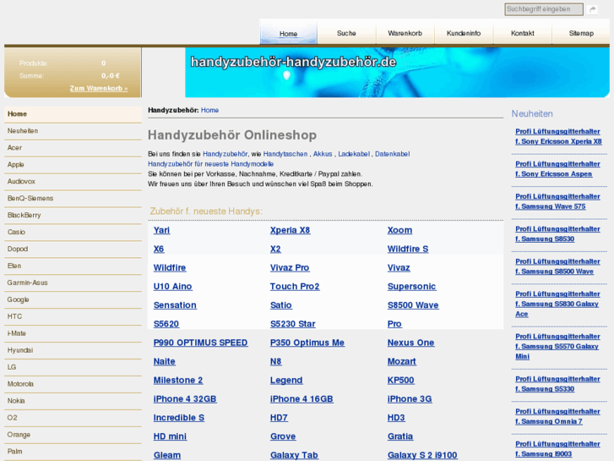
Task: Open Lüftungsgitterhalter f. Samsung Wave 575
Action: [557, 201]
